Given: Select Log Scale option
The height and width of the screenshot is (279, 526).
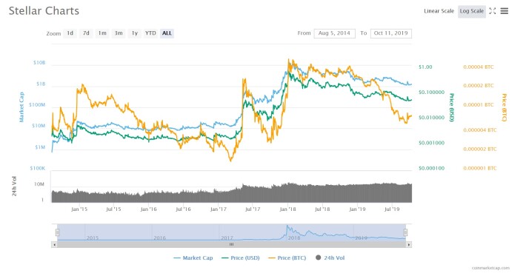Looking at the screenshot, I should pos(472,11).
